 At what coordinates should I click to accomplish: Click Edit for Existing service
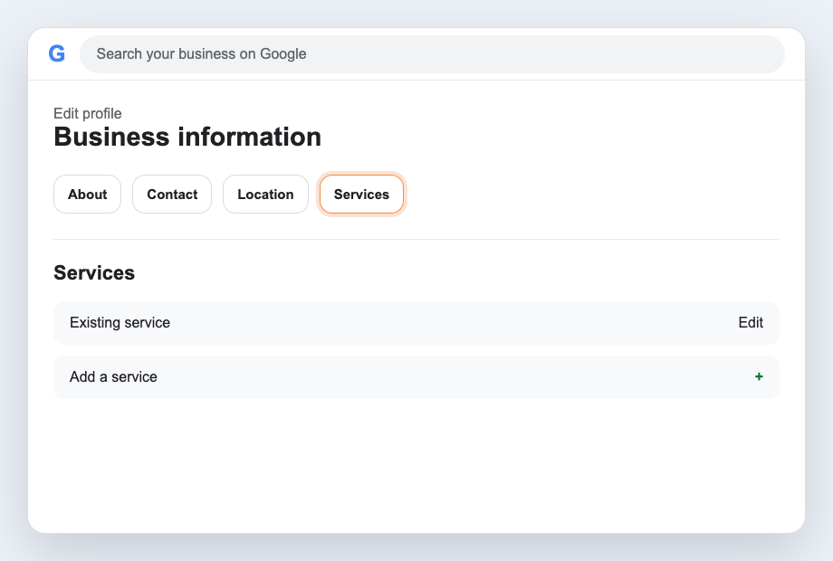pos(751,323)
